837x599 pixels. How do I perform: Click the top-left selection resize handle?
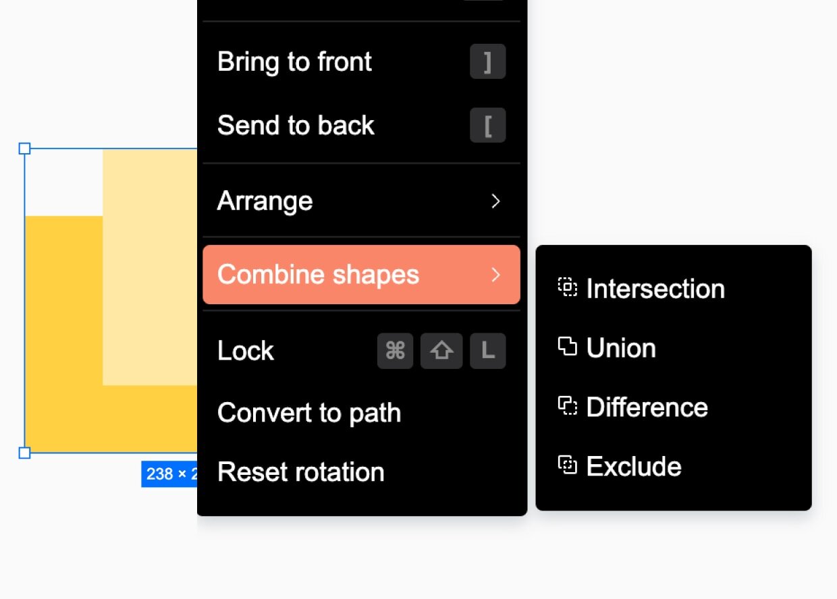24,148
